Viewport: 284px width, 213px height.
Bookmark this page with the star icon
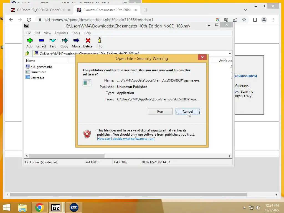tap(244, 20)
